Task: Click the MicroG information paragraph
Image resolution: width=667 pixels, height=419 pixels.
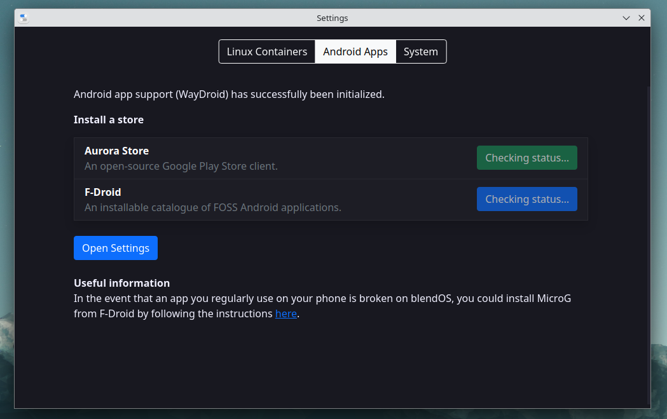Action: 322,306
